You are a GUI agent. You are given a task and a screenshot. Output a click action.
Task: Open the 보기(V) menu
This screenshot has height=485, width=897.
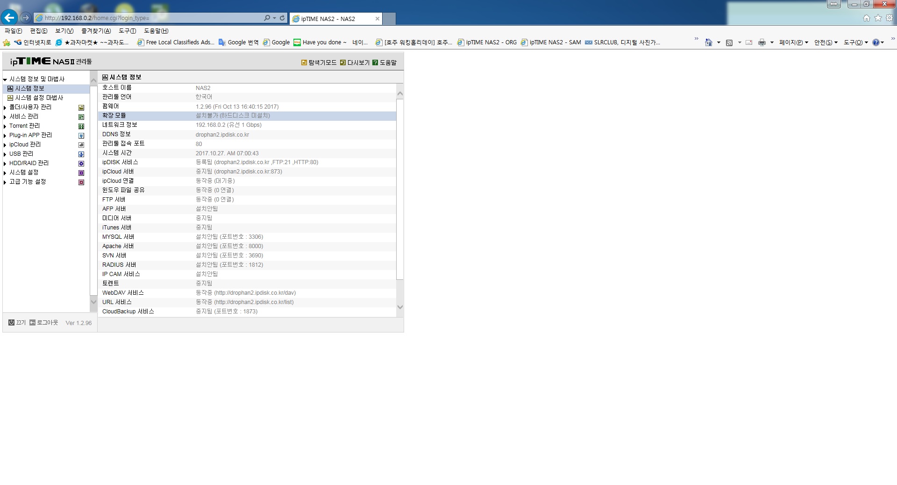(64, 31)
